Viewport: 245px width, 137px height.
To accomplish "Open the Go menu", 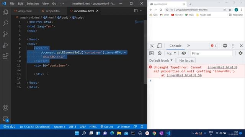I will (x=54, y=3).
